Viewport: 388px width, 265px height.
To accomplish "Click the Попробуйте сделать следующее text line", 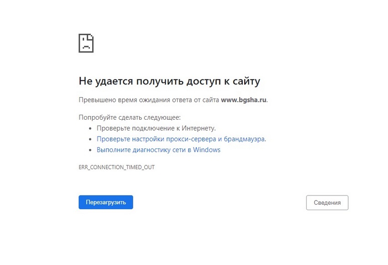I will point(130,117).
